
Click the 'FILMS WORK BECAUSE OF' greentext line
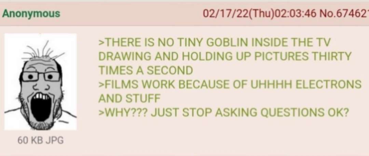click(230, 84)
